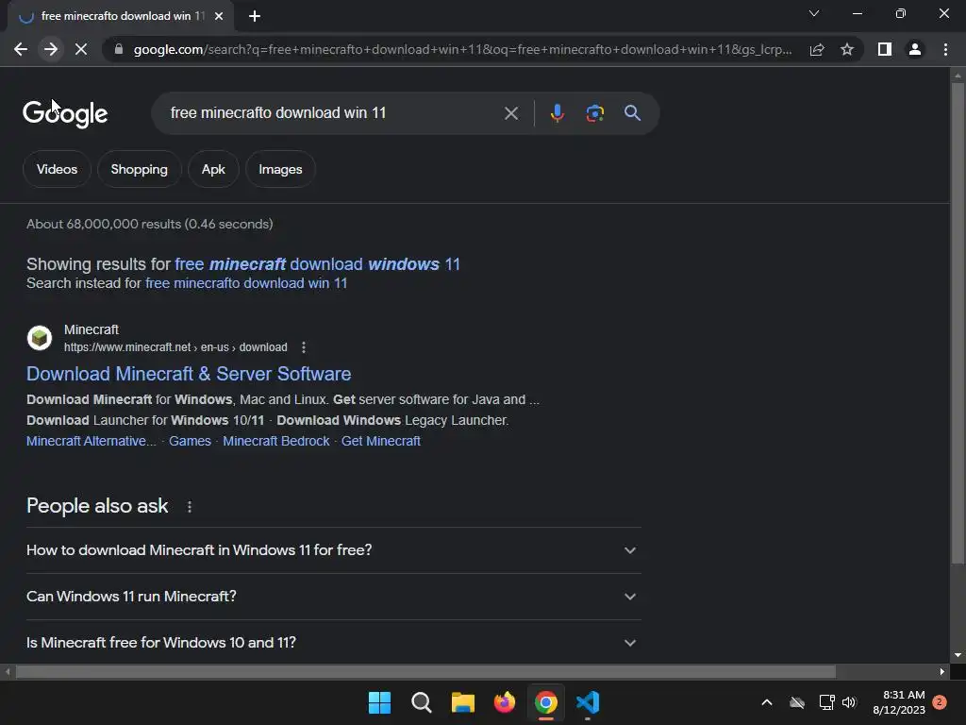Share this page from address bar
966x725 pixels.
pos(817,49)
